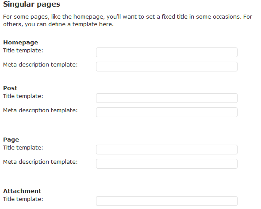Screen dimensions: 261x209
Task: Click the Page Title template input box
Action: [167, 150]
